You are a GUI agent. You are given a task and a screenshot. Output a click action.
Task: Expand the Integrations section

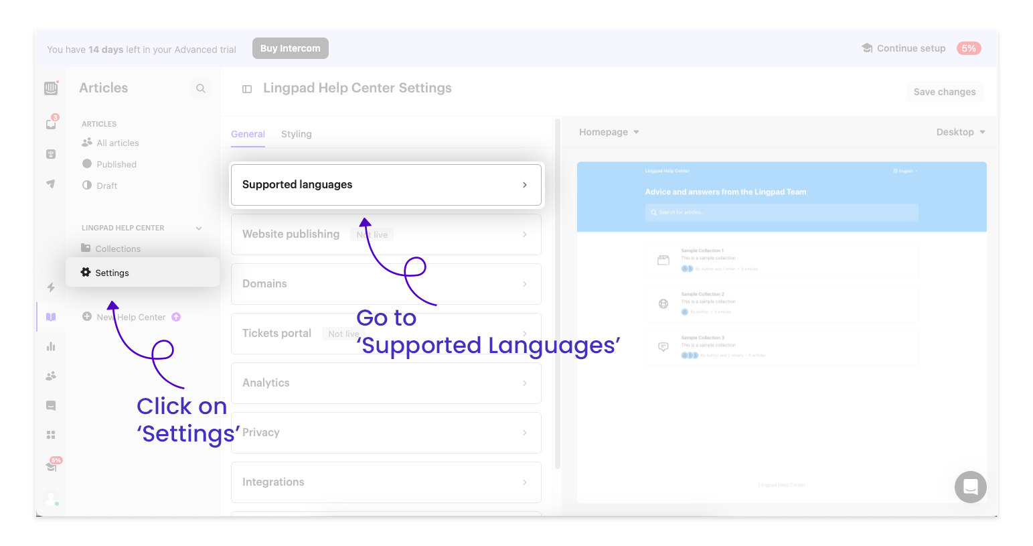(386, 482)
